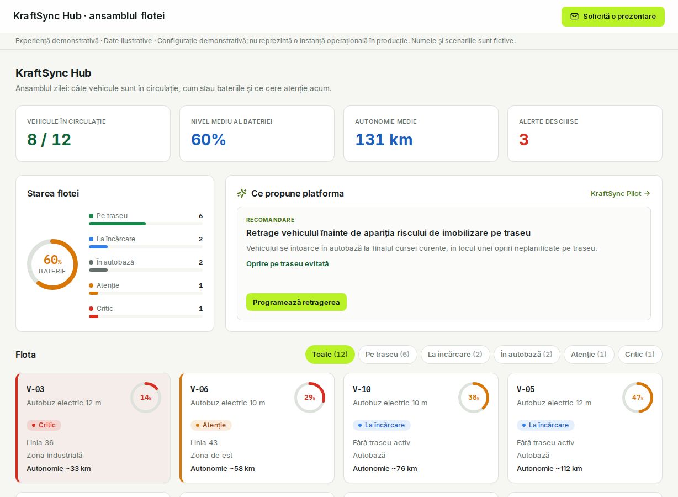The image size is (678, 497).
Task: Click the sparkle icon beside Ce propune platforma
Action: tap(242, 193)
